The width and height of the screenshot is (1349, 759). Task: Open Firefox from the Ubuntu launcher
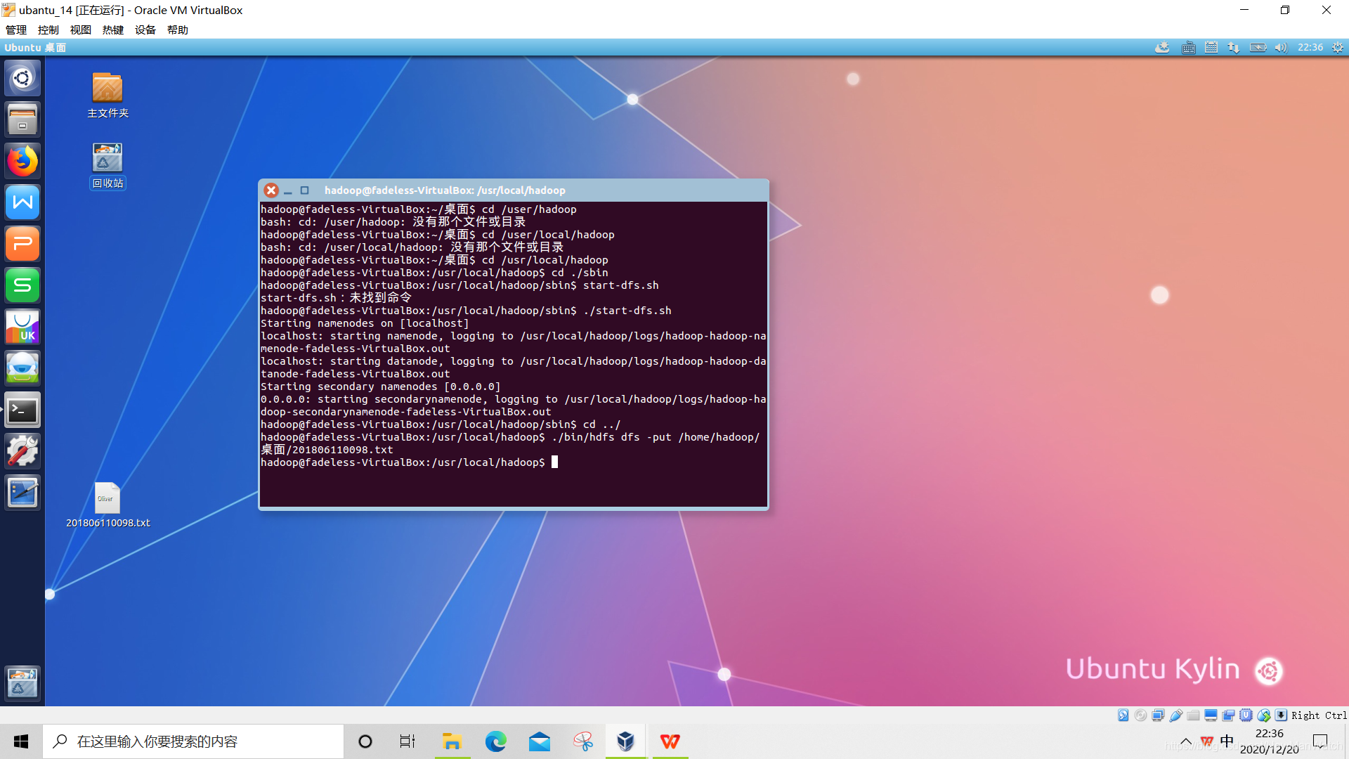click(22, 161)
